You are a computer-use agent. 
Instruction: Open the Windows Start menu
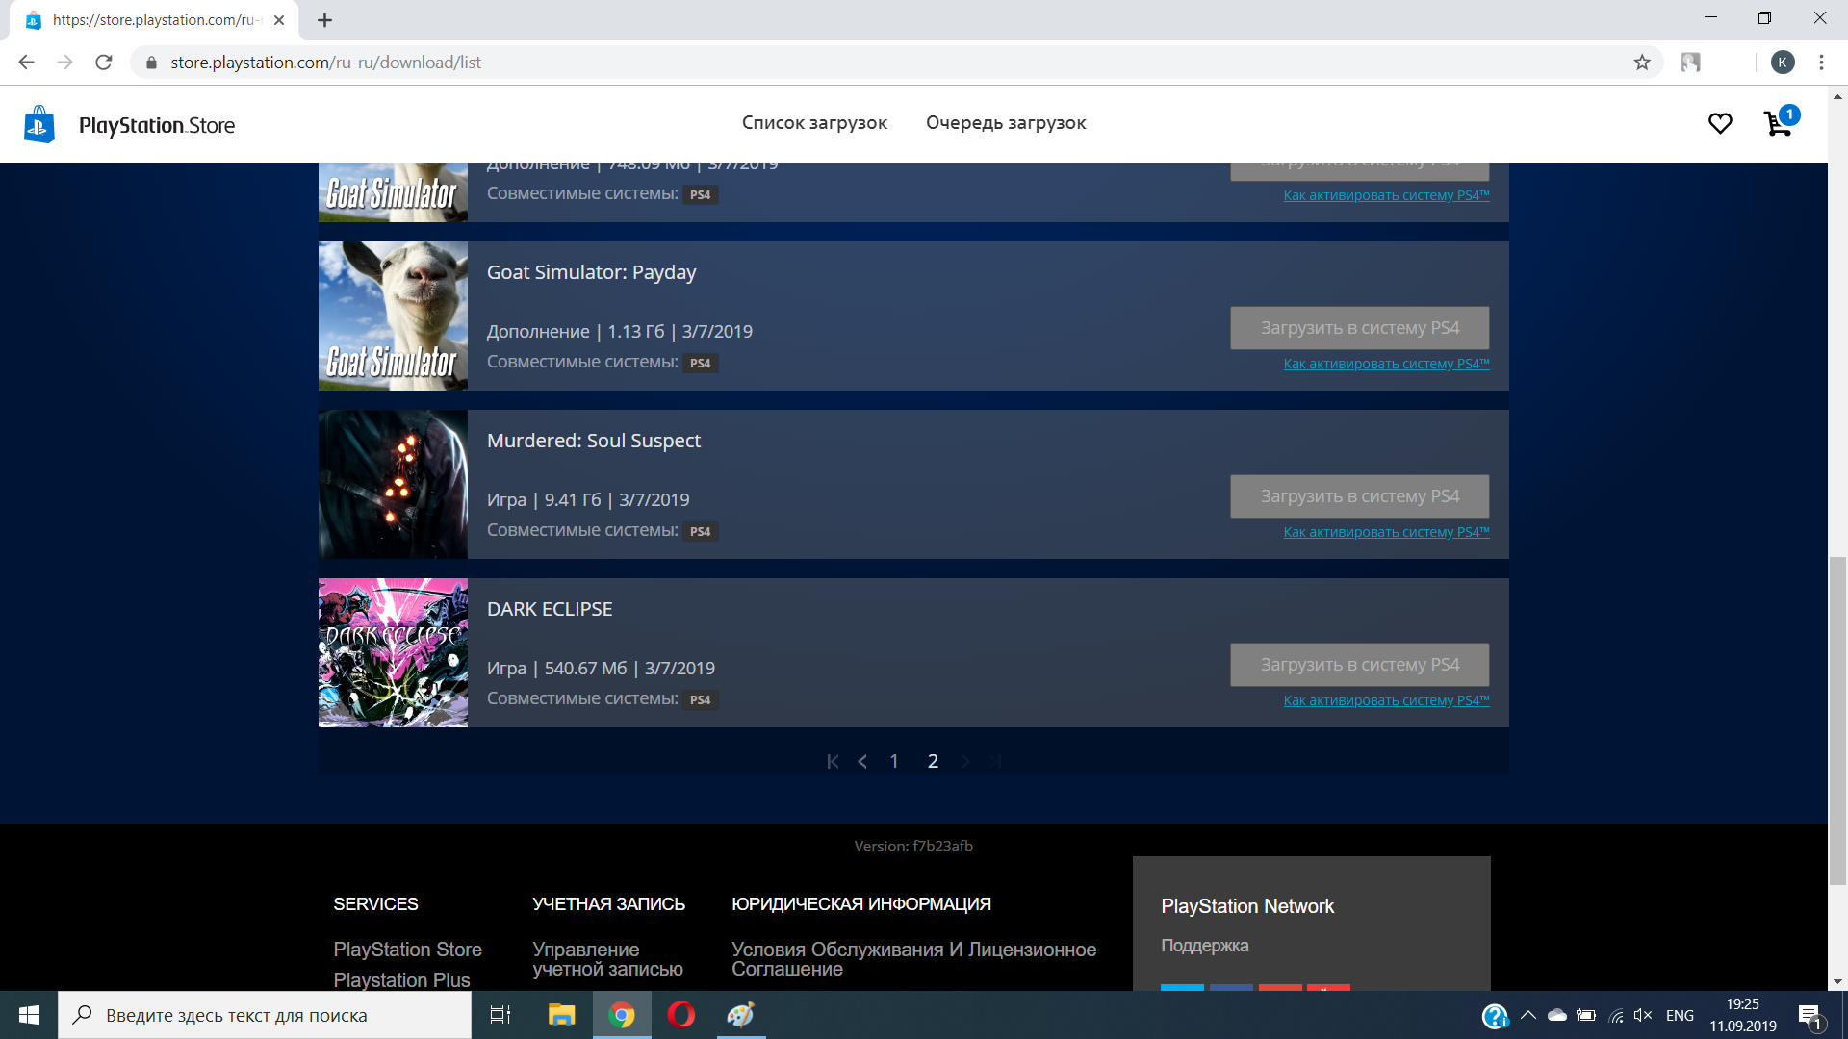pyautogui.click(x=29, y=1015)
